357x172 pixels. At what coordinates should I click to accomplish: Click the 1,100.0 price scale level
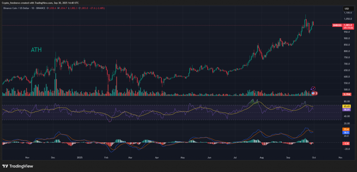coord(347,13)
